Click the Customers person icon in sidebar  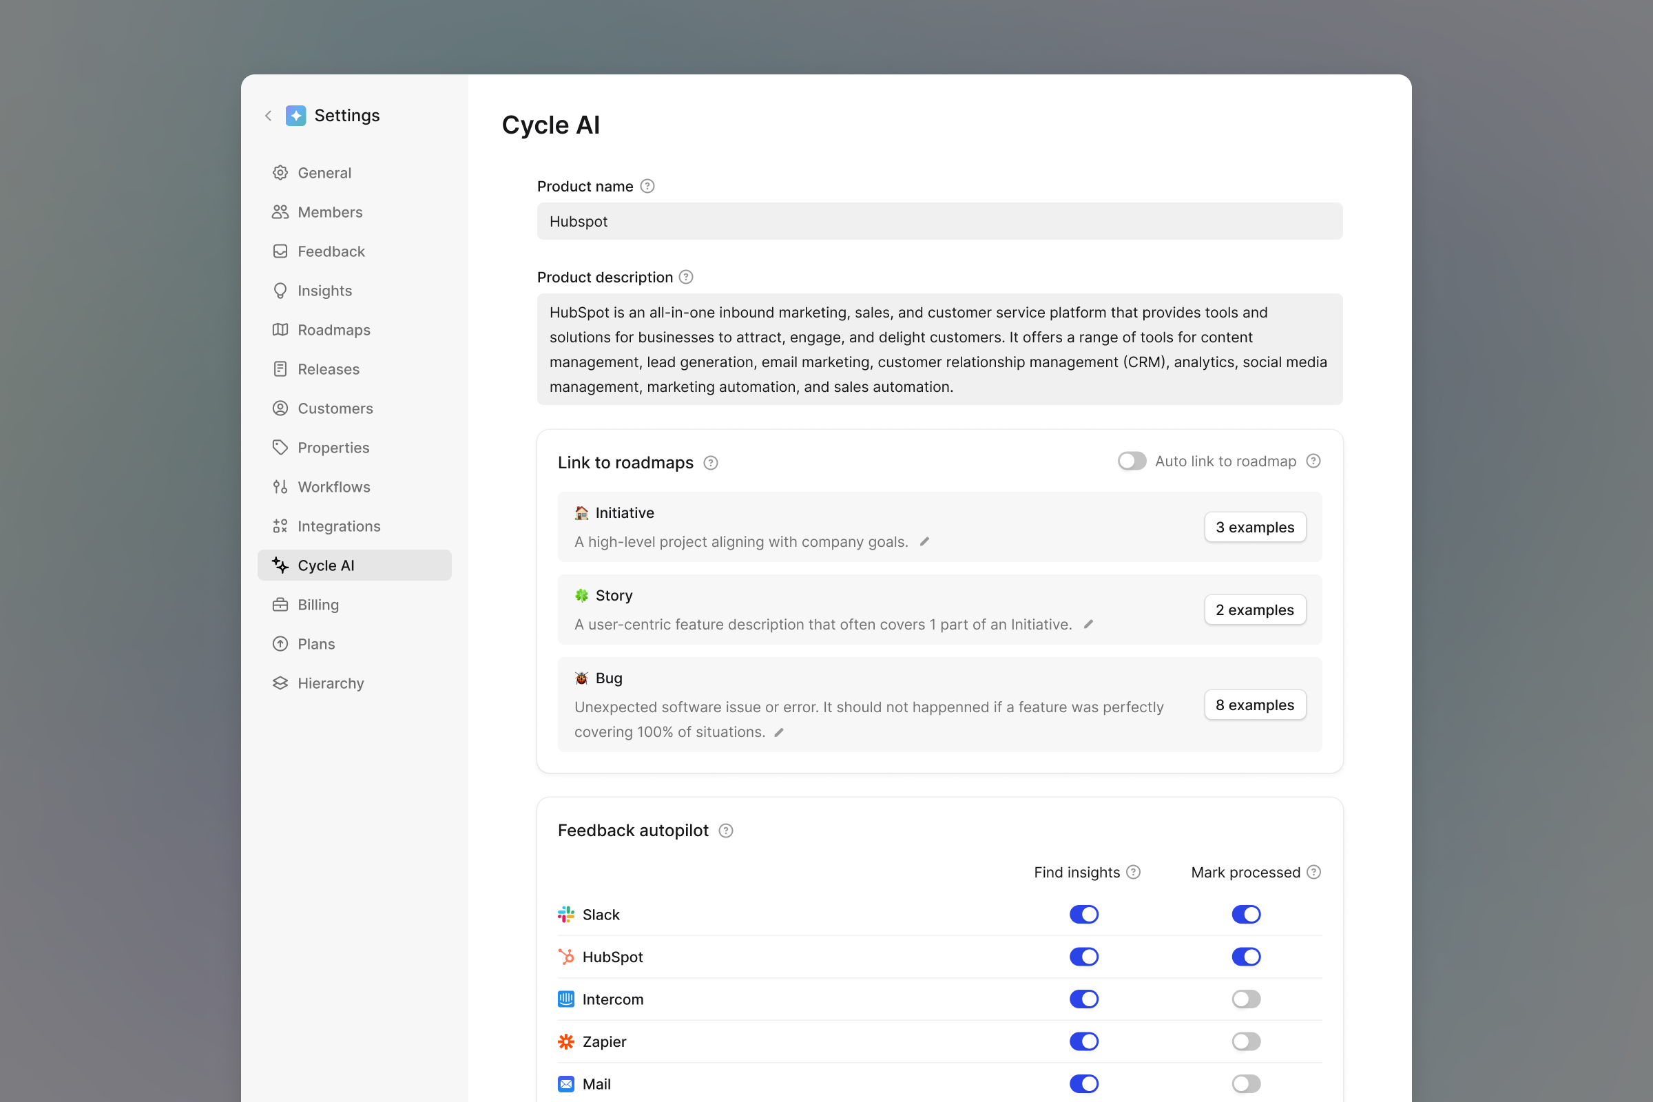(x=280, y=408)
